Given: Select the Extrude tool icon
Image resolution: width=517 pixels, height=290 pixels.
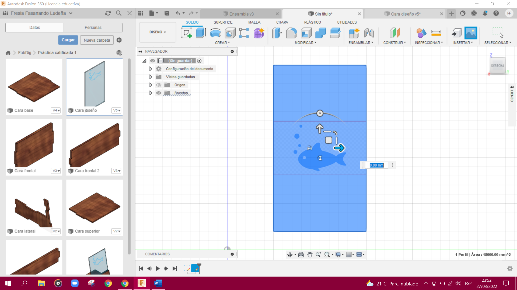Looking at the screenshot, I should tap(201, 33).
